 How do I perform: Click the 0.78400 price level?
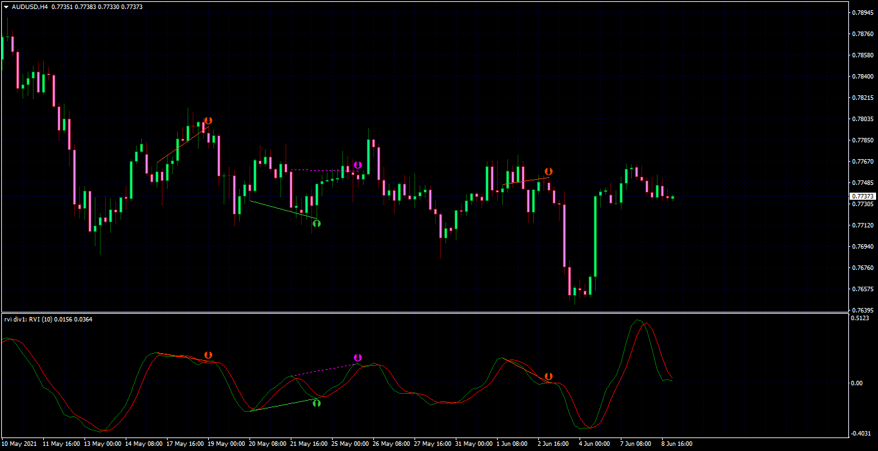(863, 77)
